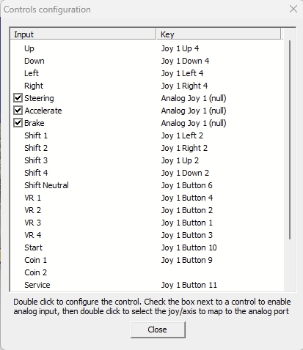Select the VR 1 input entry
Viewport: 303px width, 350px height.
(32, 198)
